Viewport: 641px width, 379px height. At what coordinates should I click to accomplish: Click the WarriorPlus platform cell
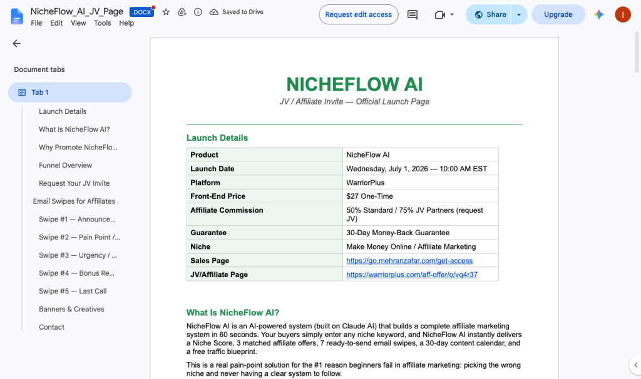pyautogui.click(x=420, y=183)
